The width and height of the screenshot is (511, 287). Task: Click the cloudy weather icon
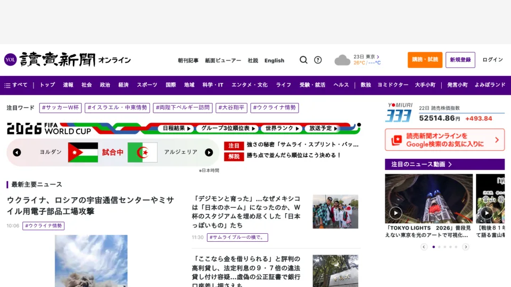342,60
